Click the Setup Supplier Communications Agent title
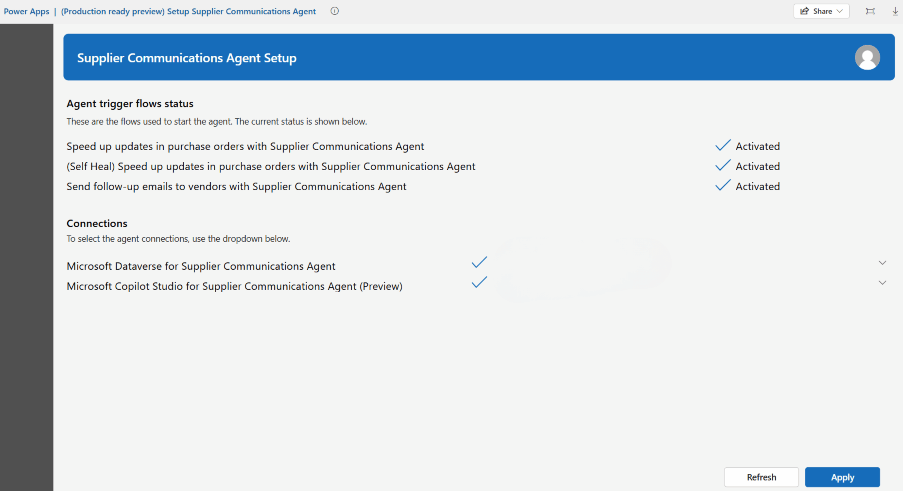 tap(188, 11)
